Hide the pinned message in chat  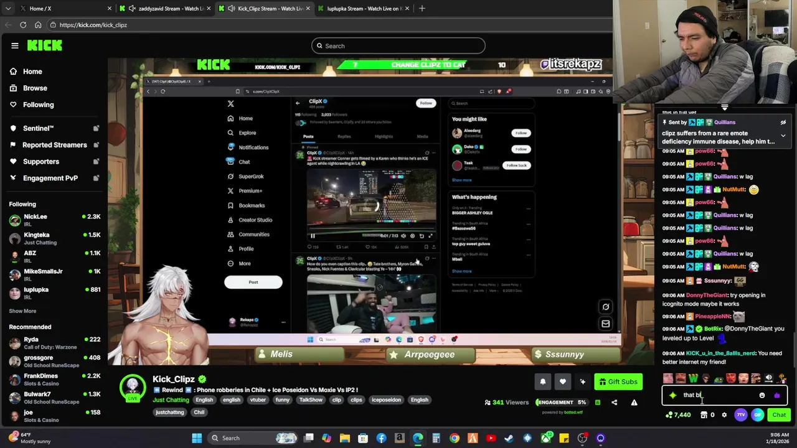pos(783,123)
